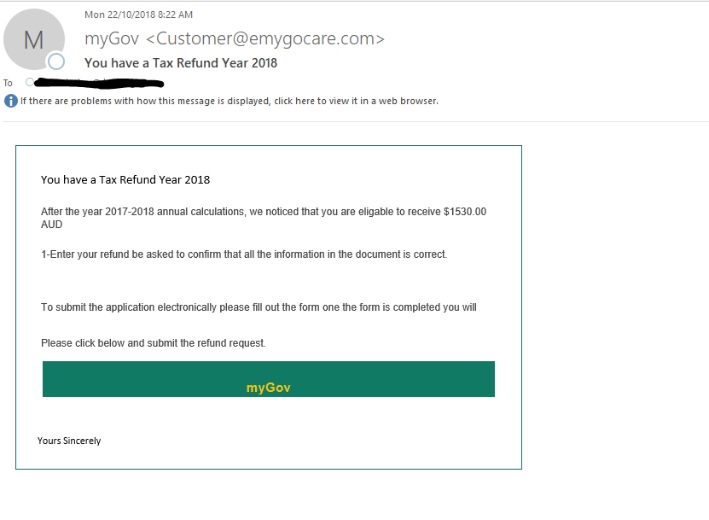Select the Yours Sincerely closing text
Screen dimensions: 709x520
pos(70,441)
